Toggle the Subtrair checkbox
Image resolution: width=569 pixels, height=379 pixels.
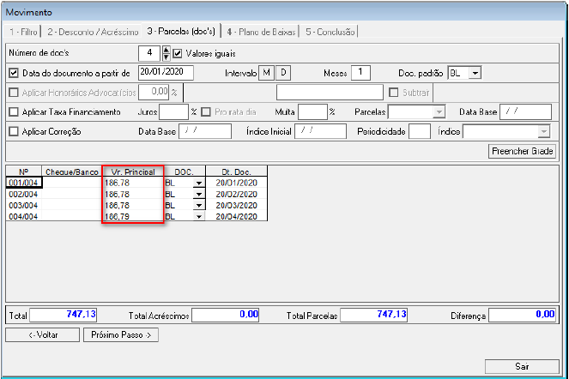[x=393, y=93]
